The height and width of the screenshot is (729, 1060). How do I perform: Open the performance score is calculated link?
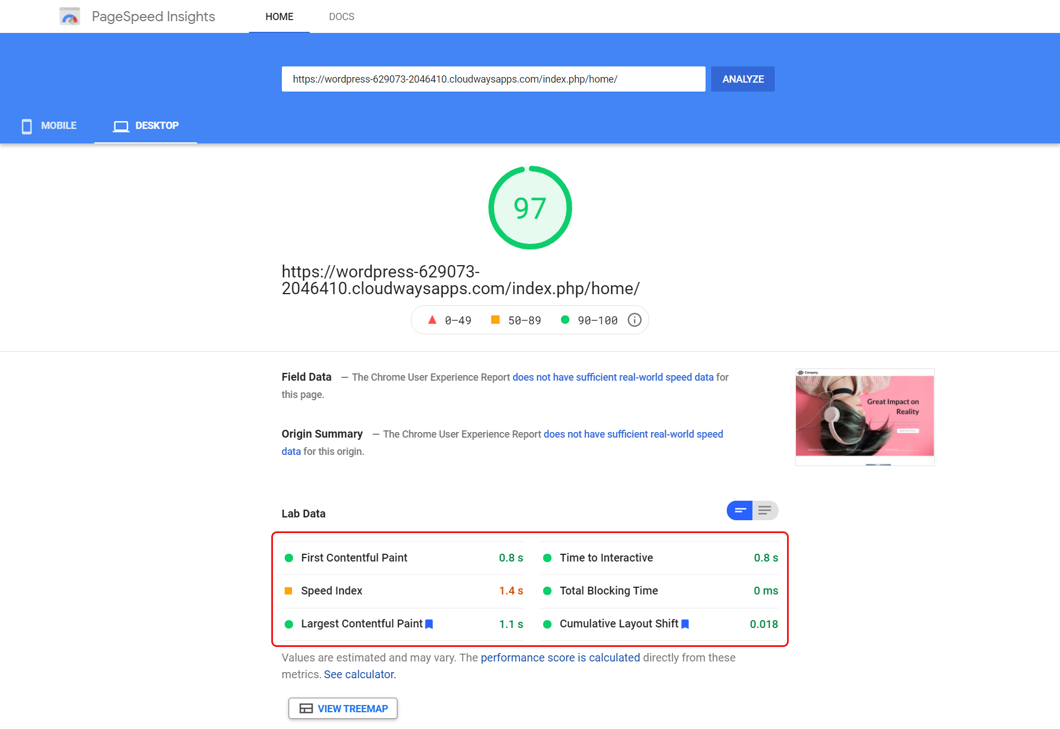click(560, 658)
